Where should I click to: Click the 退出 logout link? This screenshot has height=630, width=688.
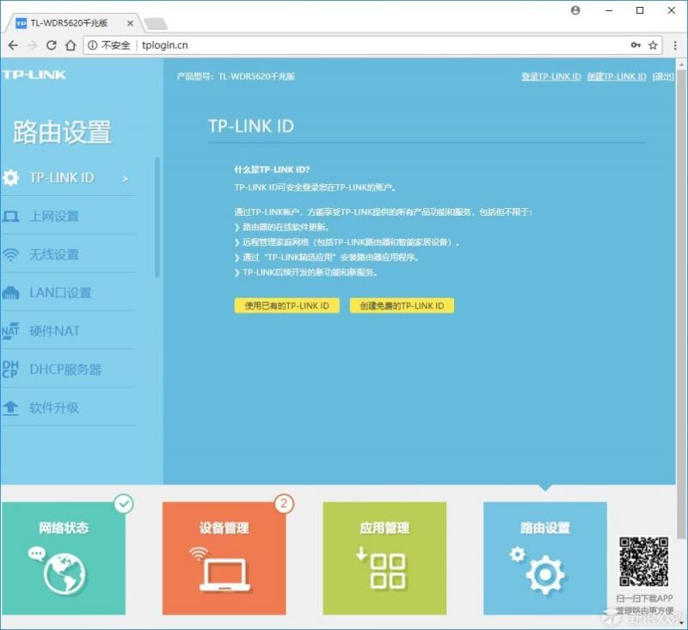click(663, 76)
